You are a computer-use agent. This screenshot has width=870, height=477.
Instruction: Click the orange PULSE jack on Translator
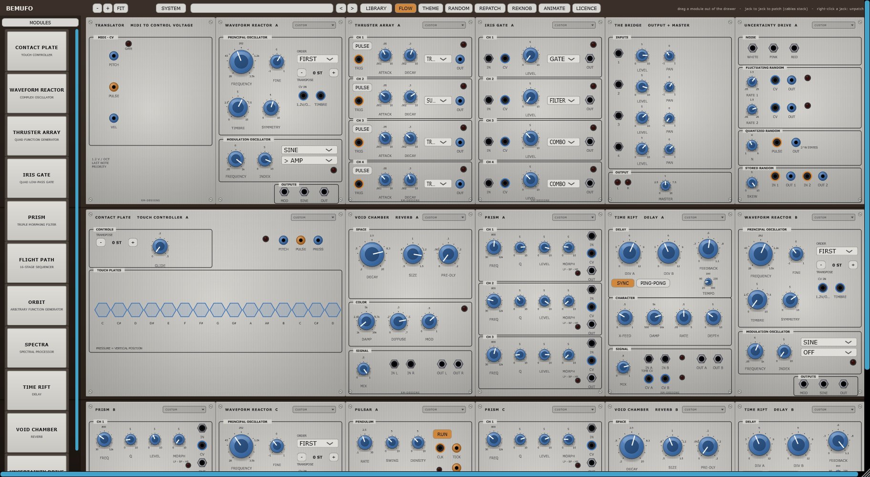114,87
